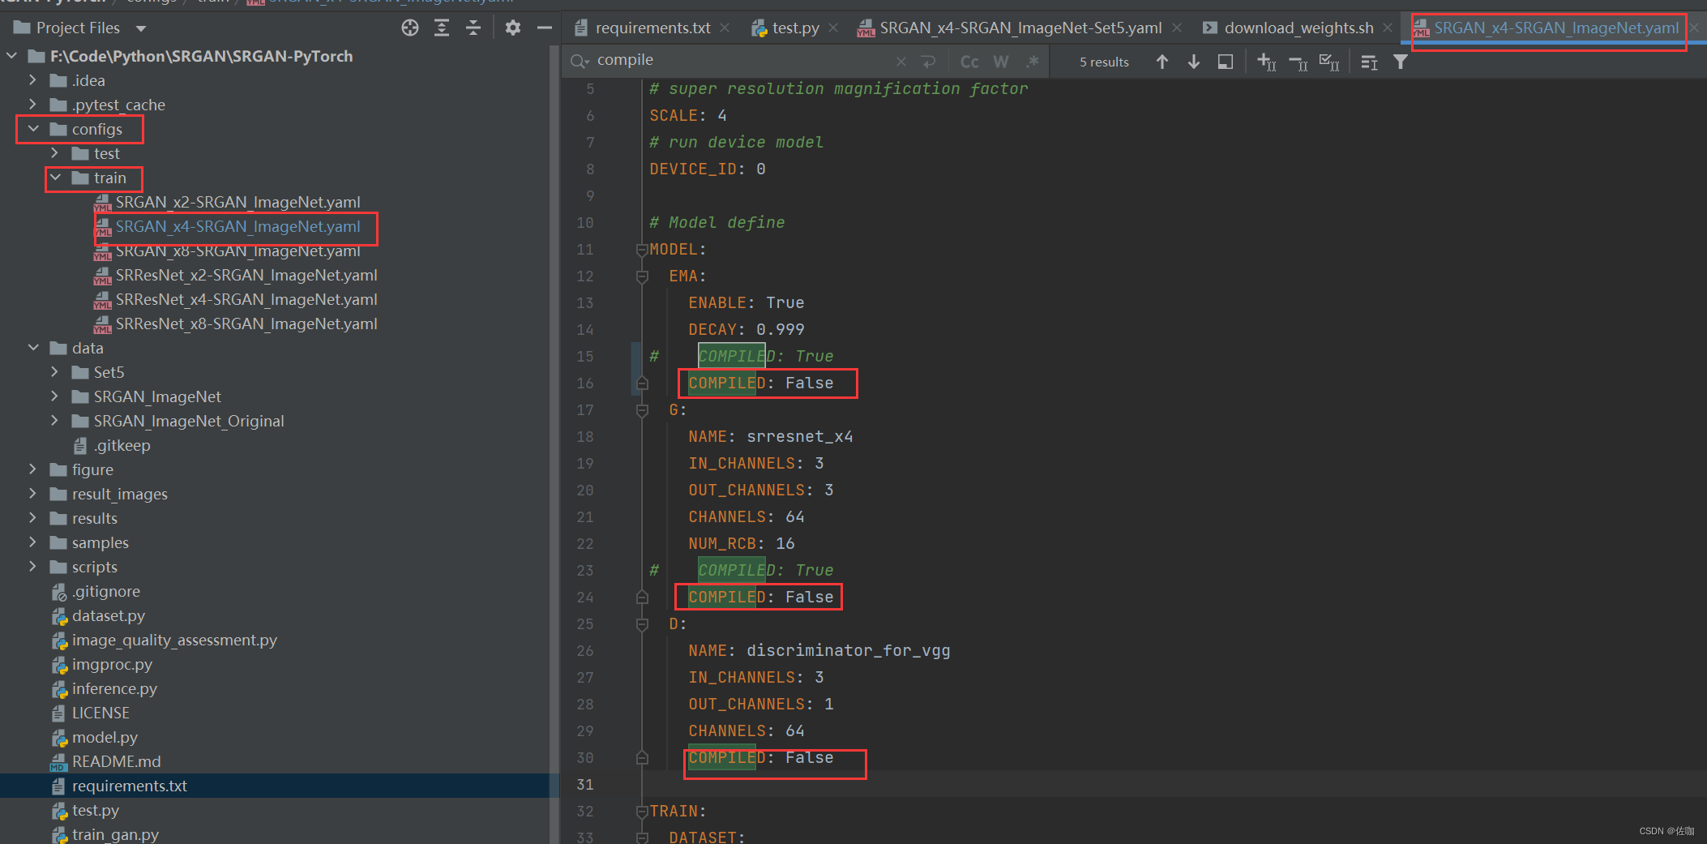This screenshot has width=1707, height=844.
Task: Unselect occurrence icon in search bar
Action: 1298,62
